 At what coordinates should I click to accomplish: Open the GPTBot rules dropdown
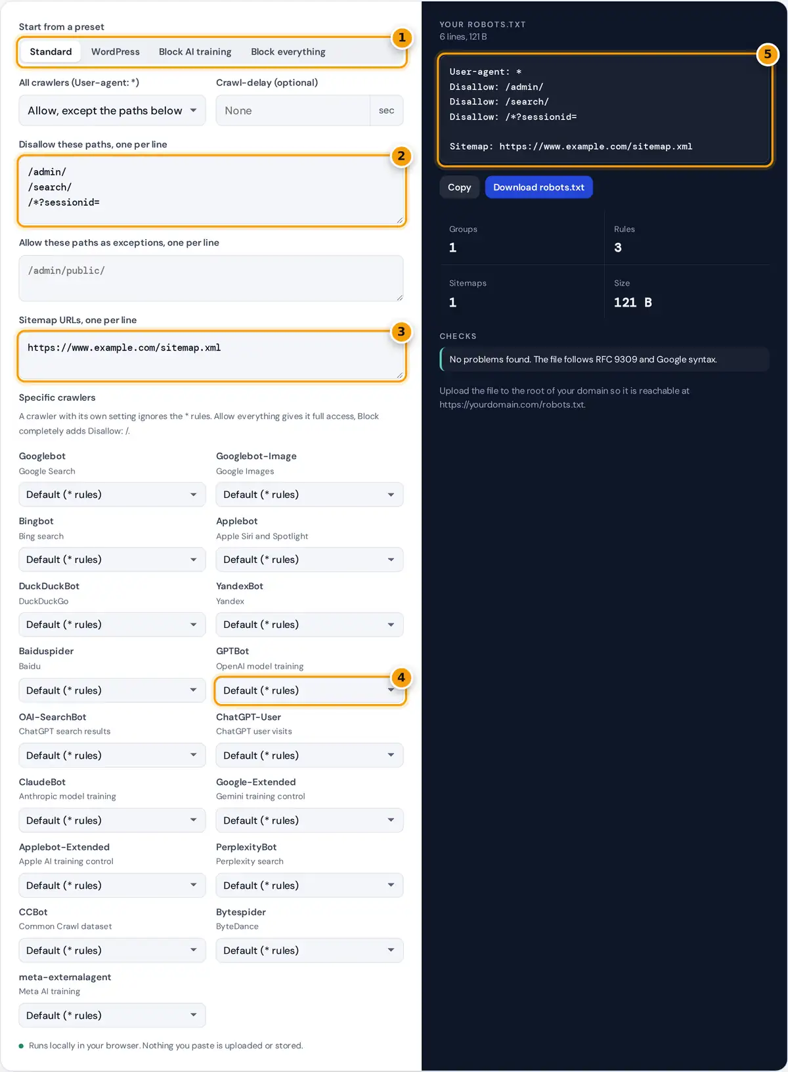(x=310, y=690)
